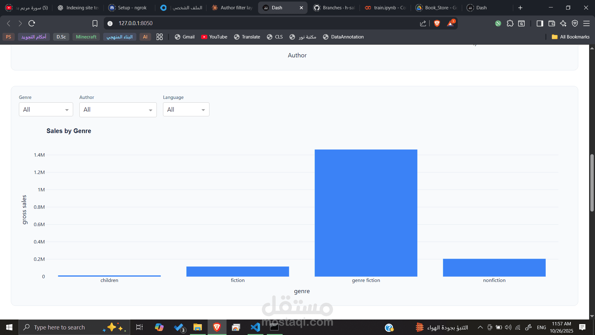Image resolution: width=595 pixels, height=335 pixels.
Task: Click the Brave Shields lion icon
Action: point(437,23)
